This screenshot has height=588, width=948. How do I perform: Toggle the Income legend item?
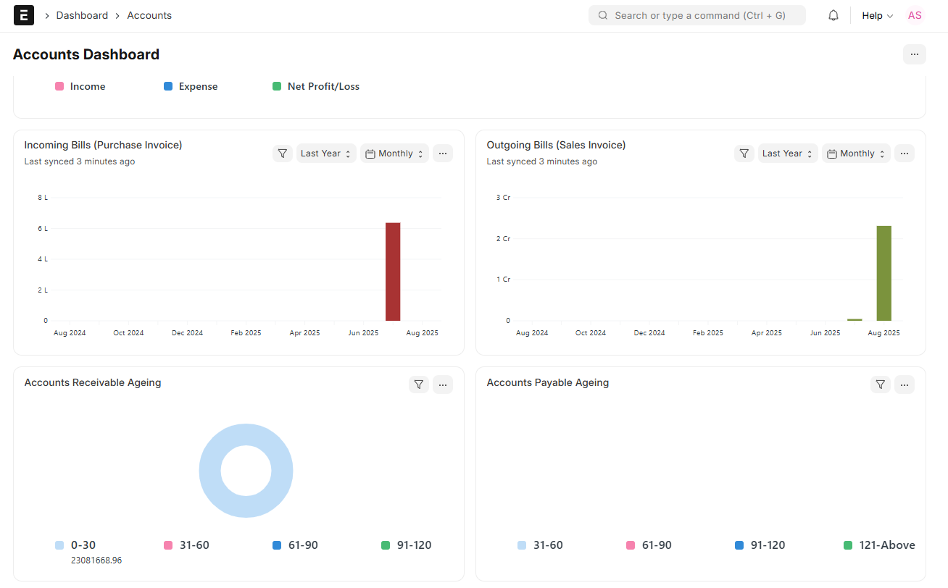pos(80,86)
